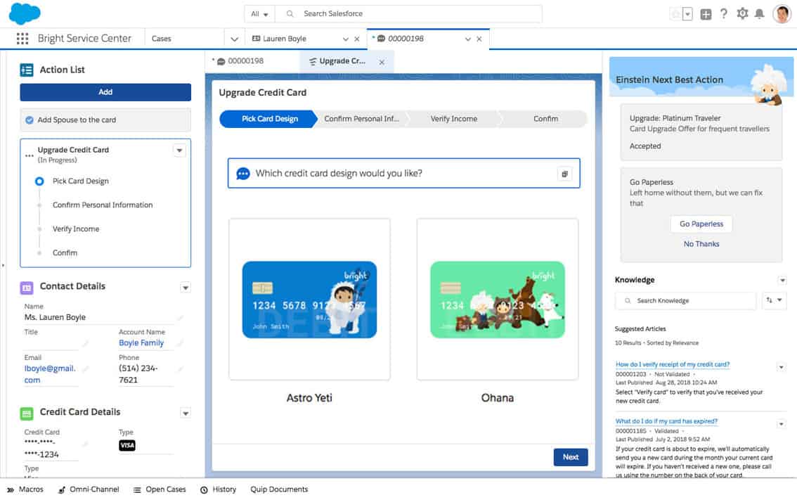Go to the Confirm path step
Image resolution: width=797 pixels, height=500 pixels.
[545, 119]
